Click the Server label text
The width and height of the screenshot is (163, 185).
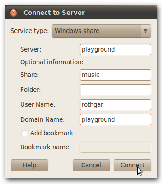pos(31,49)
